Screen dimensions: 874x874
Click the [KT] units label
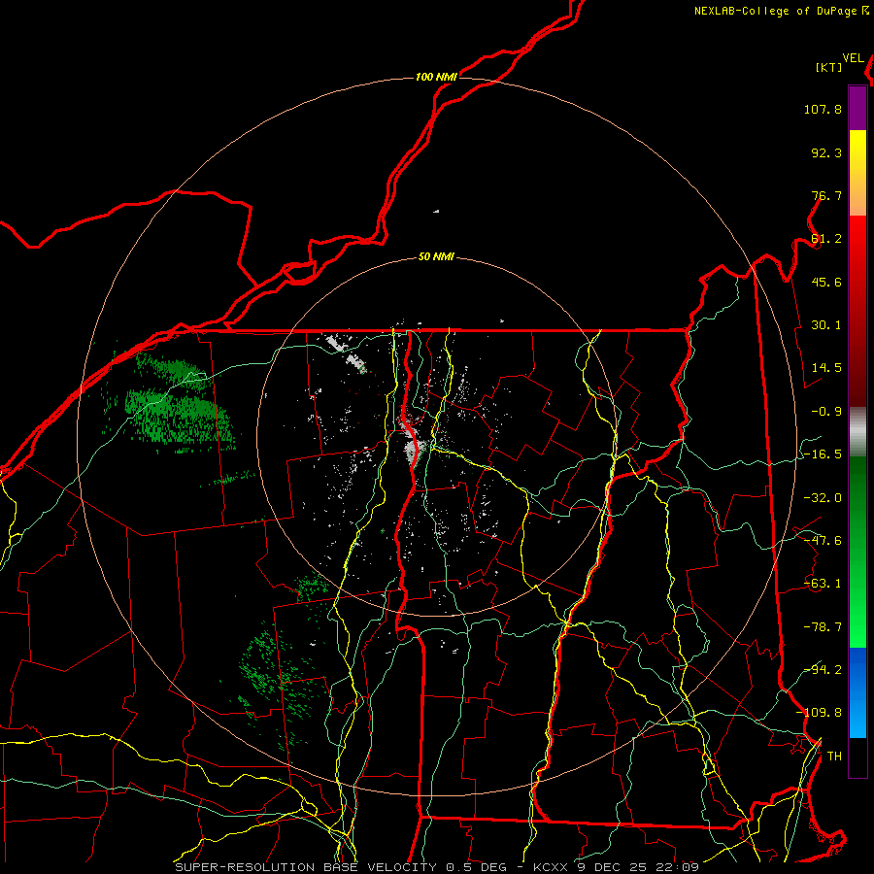pos(829,67)
